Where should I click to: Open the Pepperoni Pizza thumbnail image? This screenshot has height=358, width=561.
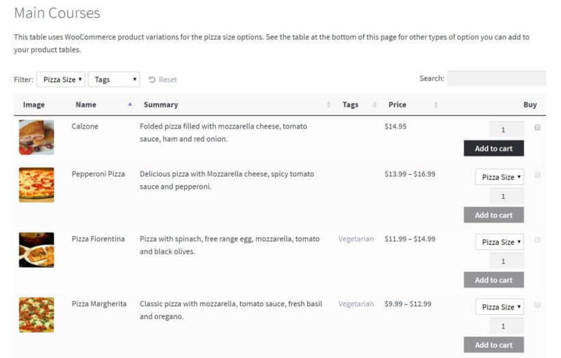(36, 185)
